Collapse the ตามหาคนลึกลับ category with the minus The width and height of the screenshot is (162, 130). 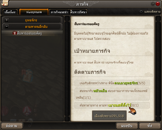[x=7, y=26]
